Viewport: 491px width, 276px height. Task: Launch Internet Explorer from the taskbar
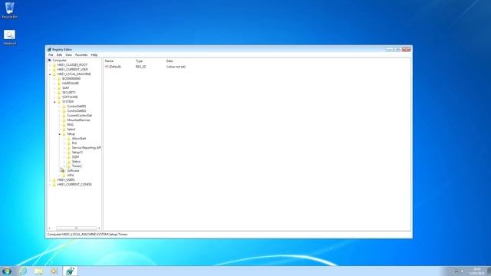point(23,271)
